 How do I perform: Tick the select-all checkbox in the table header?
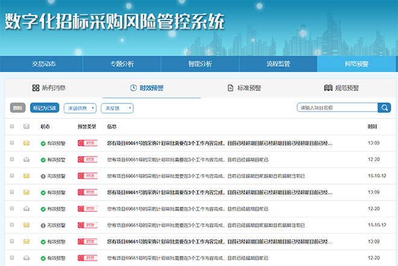point(12,127)
